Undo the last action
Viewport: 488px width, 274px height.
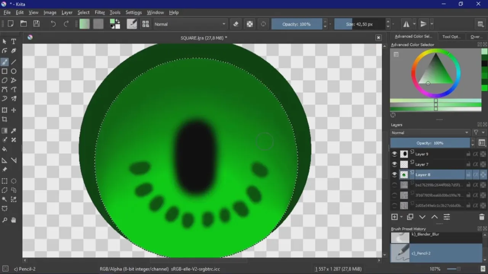pos(53,24)
